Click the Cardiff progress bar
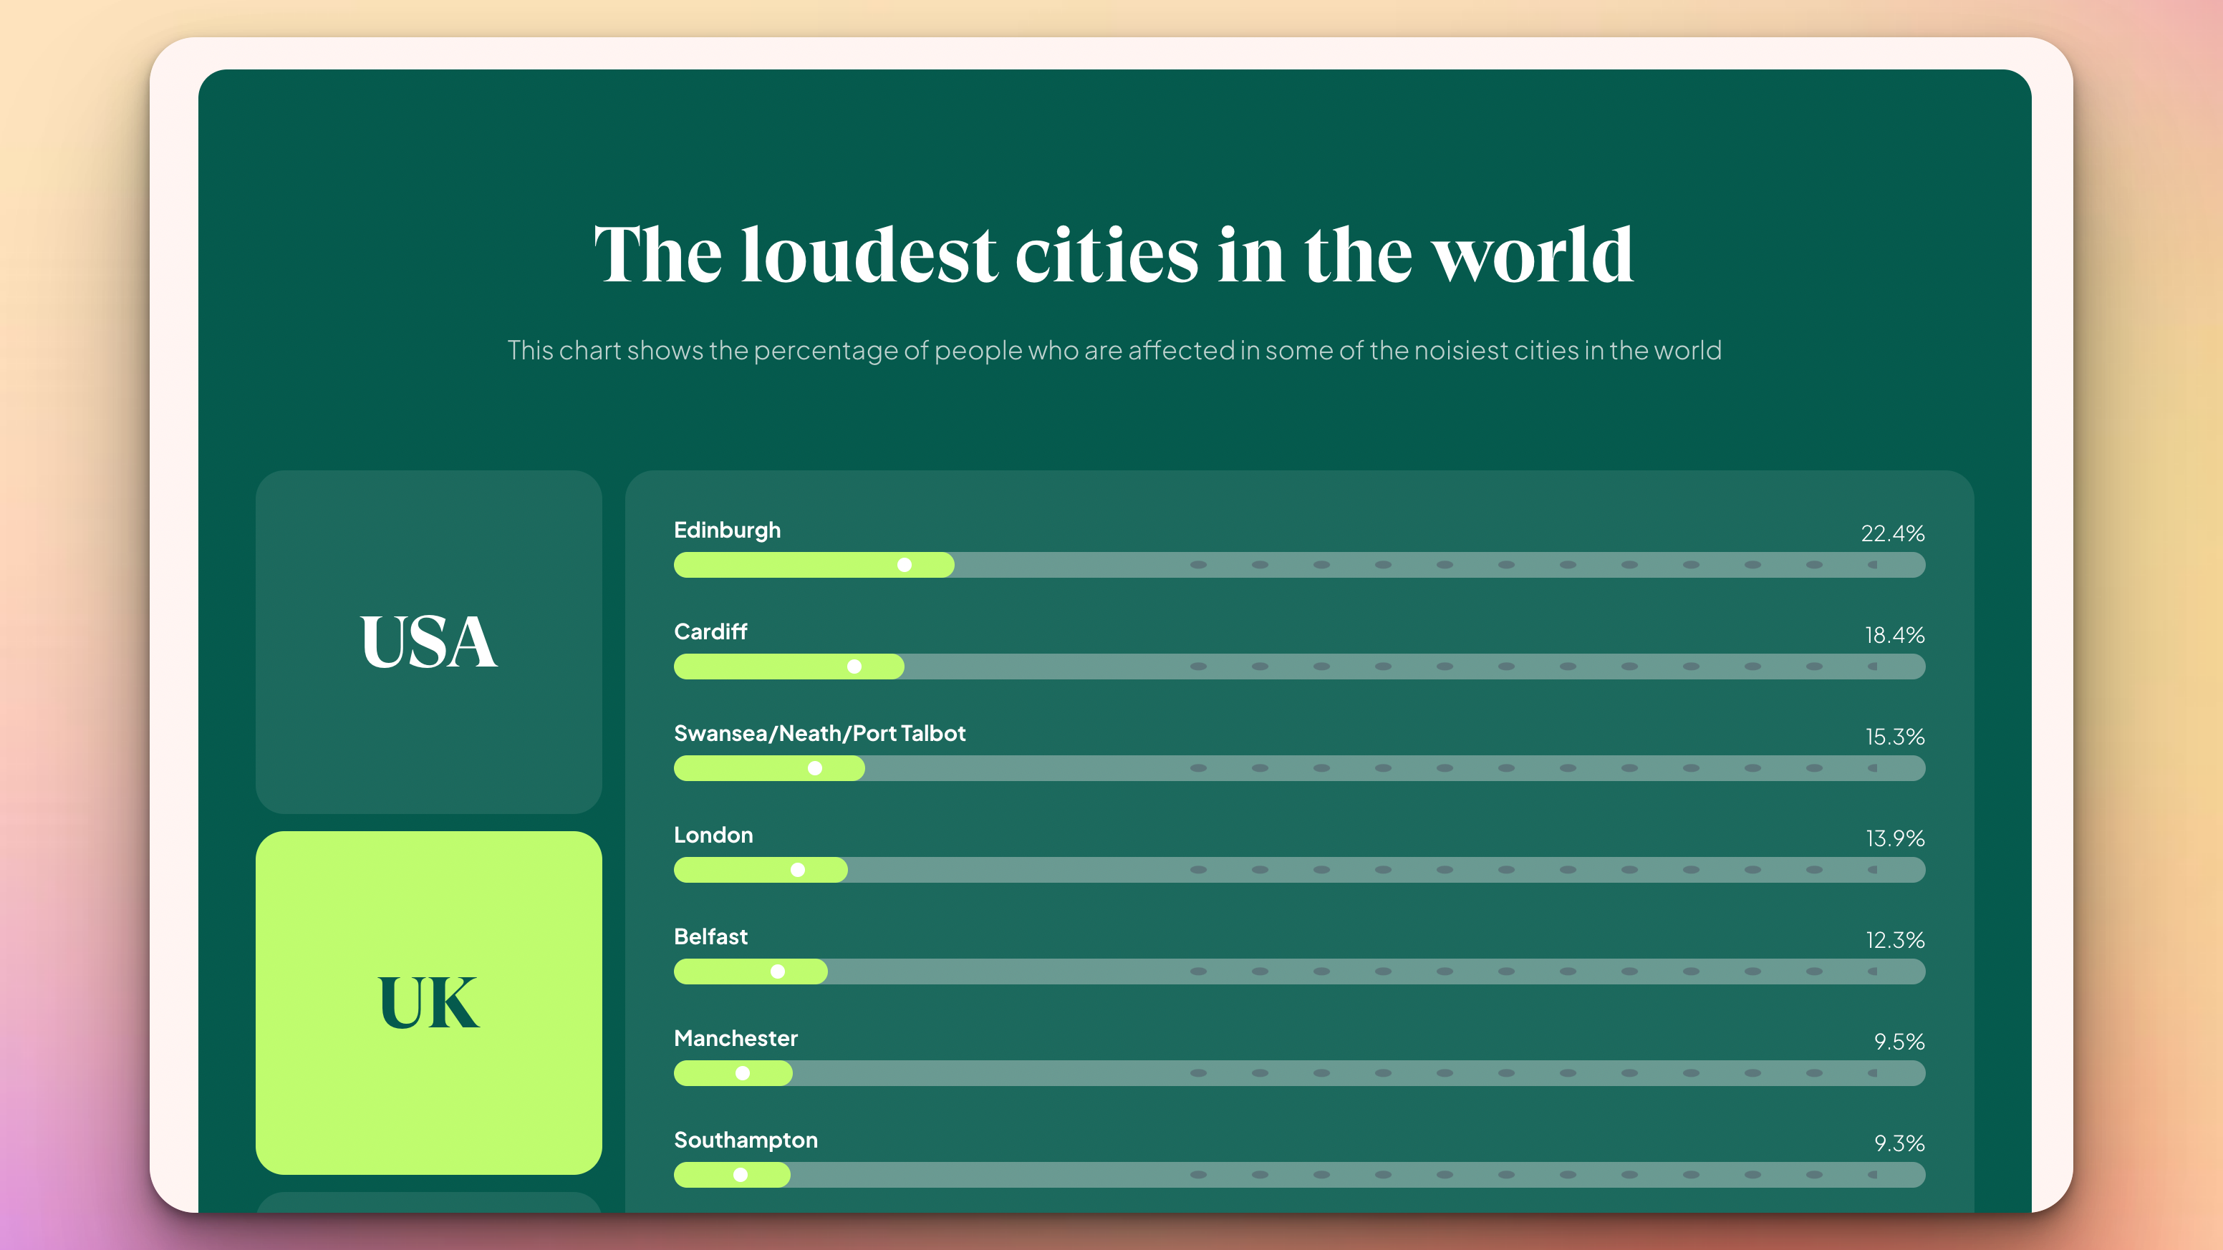This screenshot has height=1250, width=2223. click(x=1298, y=667)
